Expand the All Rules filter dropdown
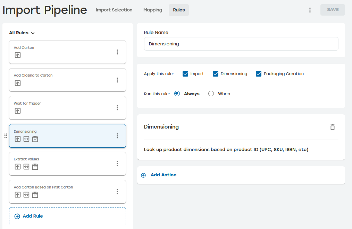The image size is (352, 229). [22, 33]
